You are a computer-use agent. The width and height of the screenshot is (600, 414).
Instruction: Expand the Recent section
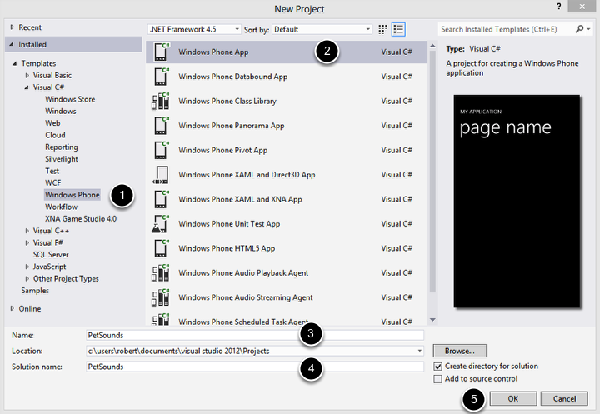(x=12, y=27)
